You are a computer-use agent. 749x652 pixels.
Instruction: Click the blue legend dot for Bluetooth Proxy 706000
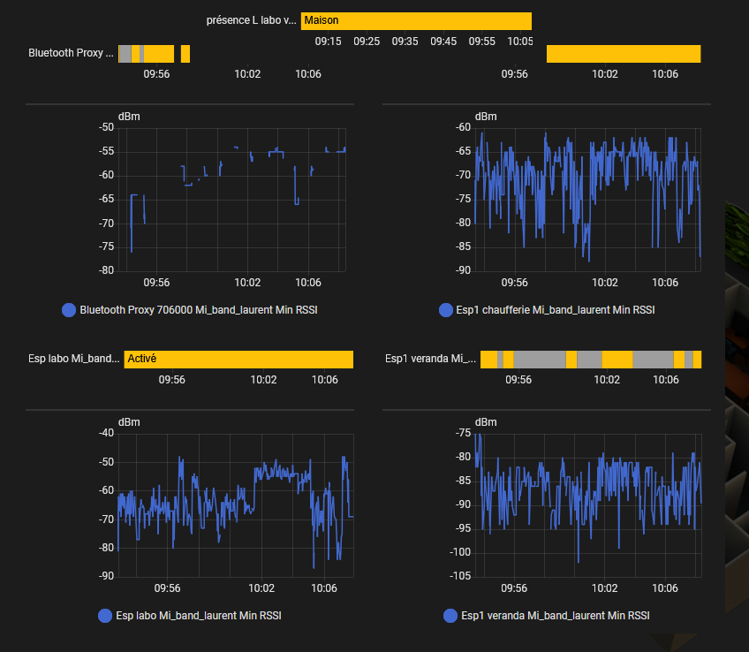pos(69,310)
